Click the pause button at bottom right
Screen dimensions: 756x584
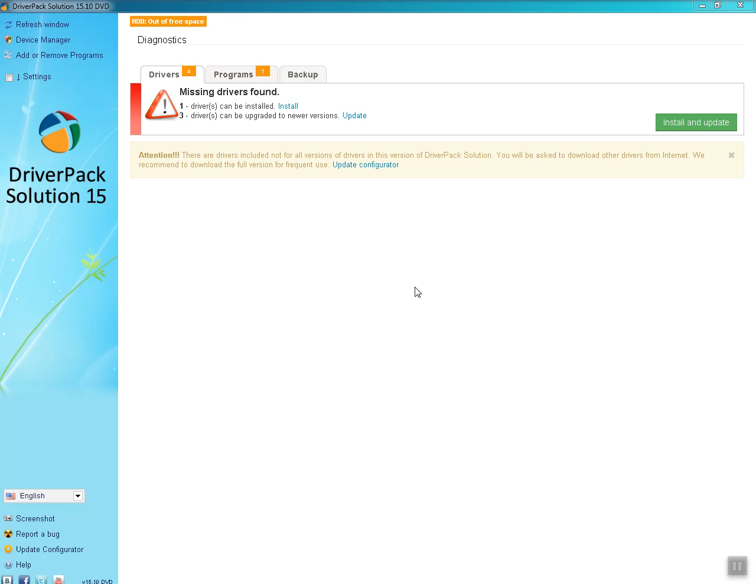pyautogui.click(x=737, y=566)
